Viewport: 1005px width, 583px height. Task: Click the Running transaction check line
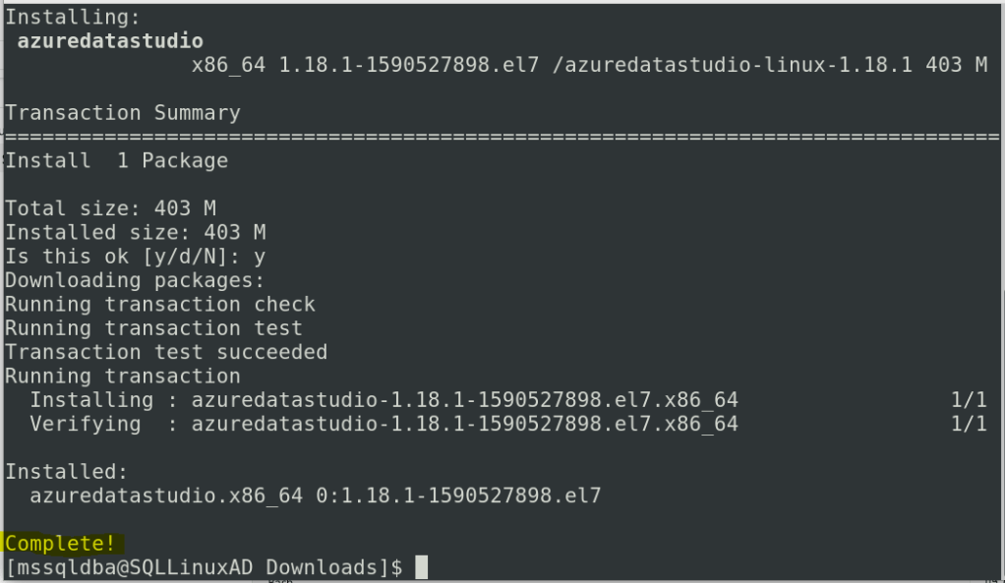tap(159, 304)
